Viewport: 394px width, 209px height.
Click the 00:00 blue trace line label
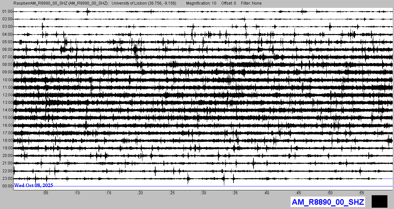[x=7, y=186]
